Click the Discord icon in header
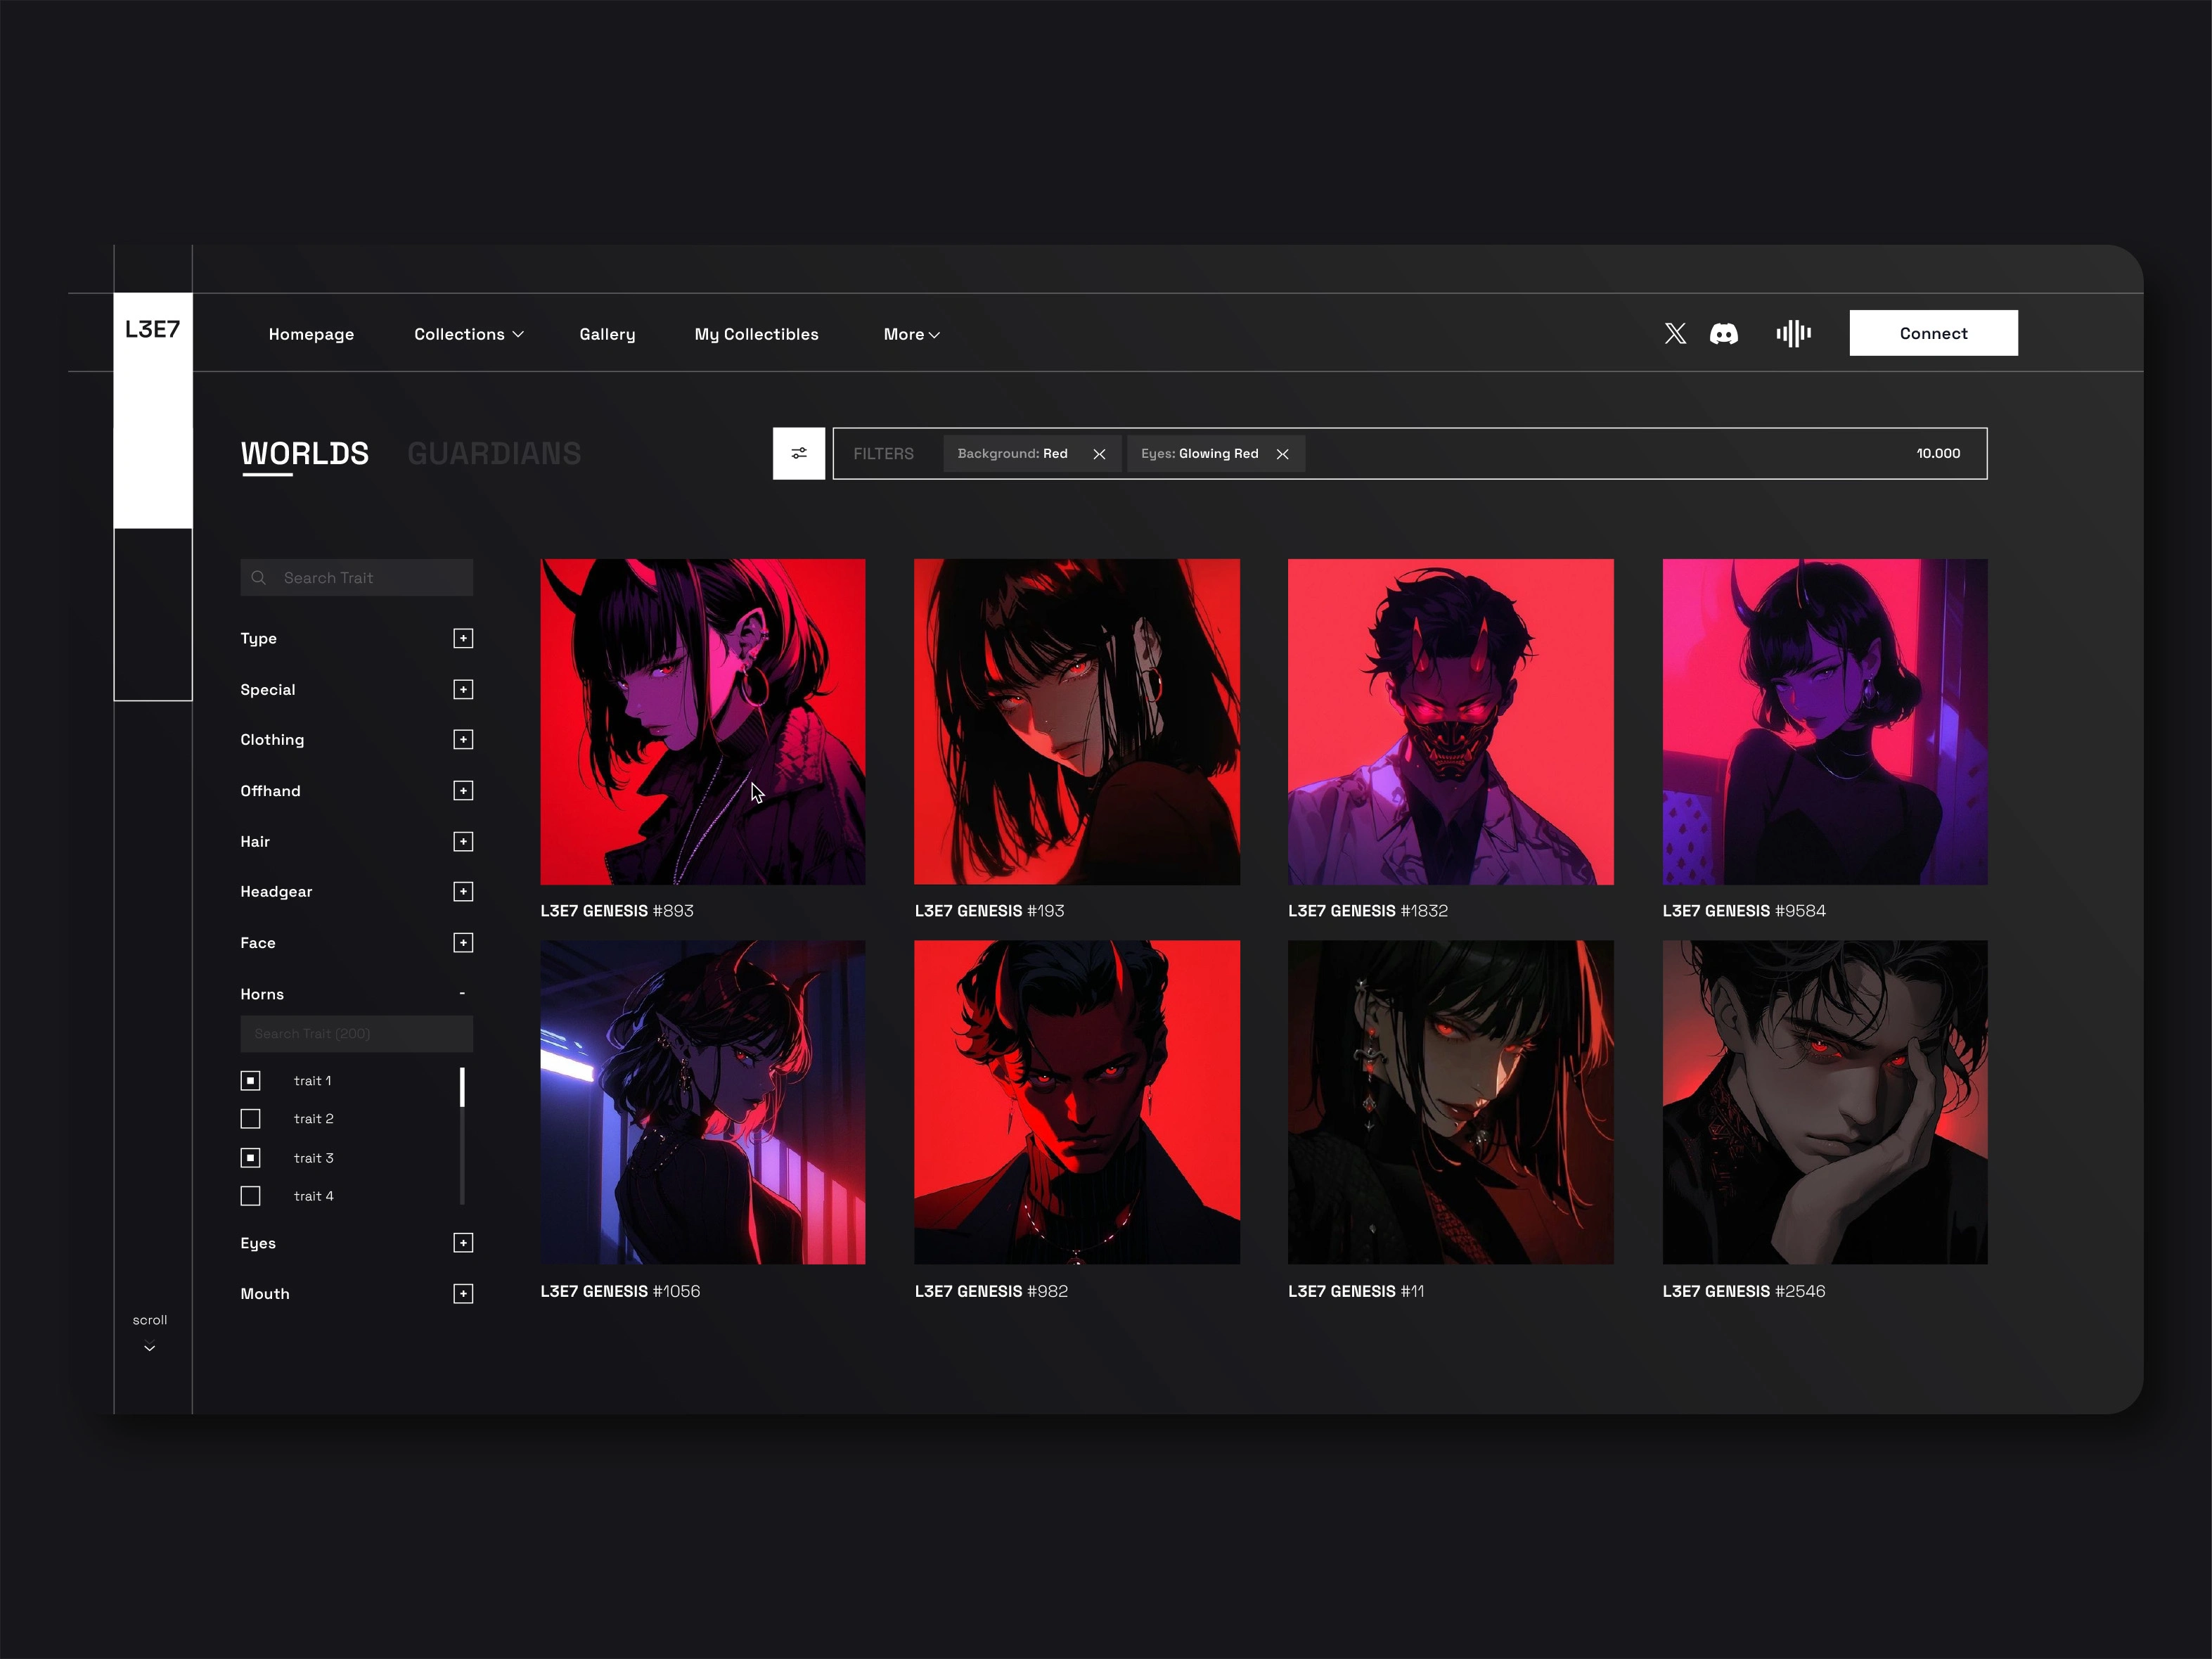The width and height of the screenshot is (2212, 1659). click(1723, 333)
